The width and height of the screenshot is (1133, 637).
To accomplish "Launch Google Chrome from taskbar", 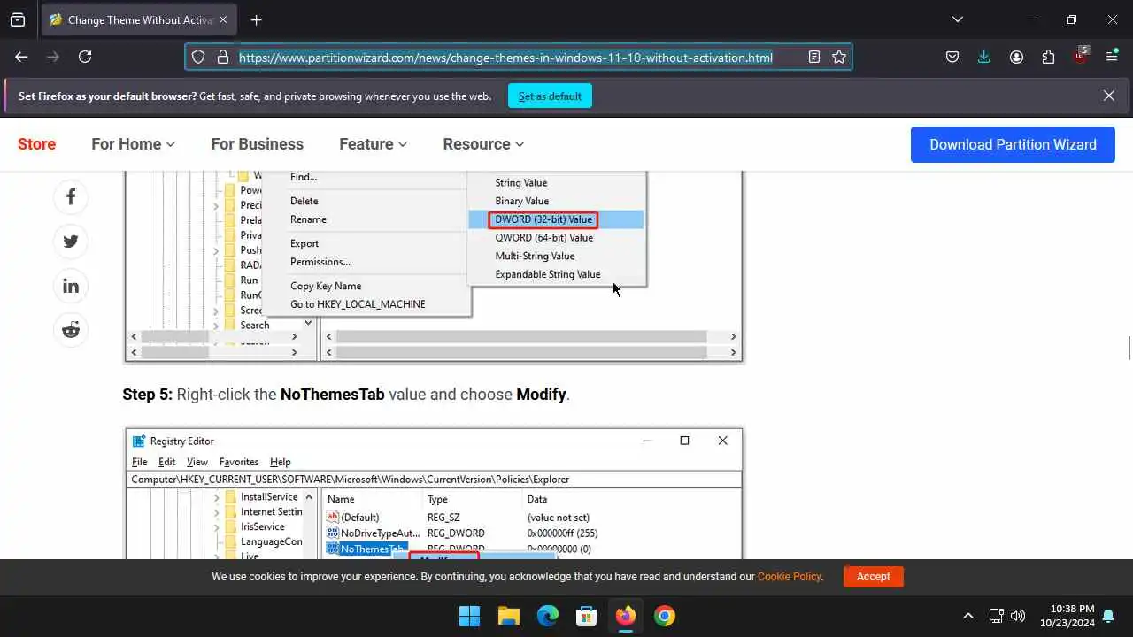I will click(665, 616).
